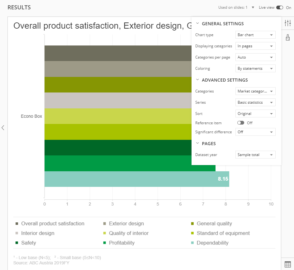Click the top Overall product satisfaction bar
Screen dimensions: 294x270
tap(118, 53)
